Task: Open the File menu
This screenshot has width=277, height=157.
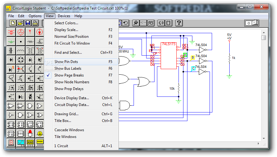Action: [11, 16]
